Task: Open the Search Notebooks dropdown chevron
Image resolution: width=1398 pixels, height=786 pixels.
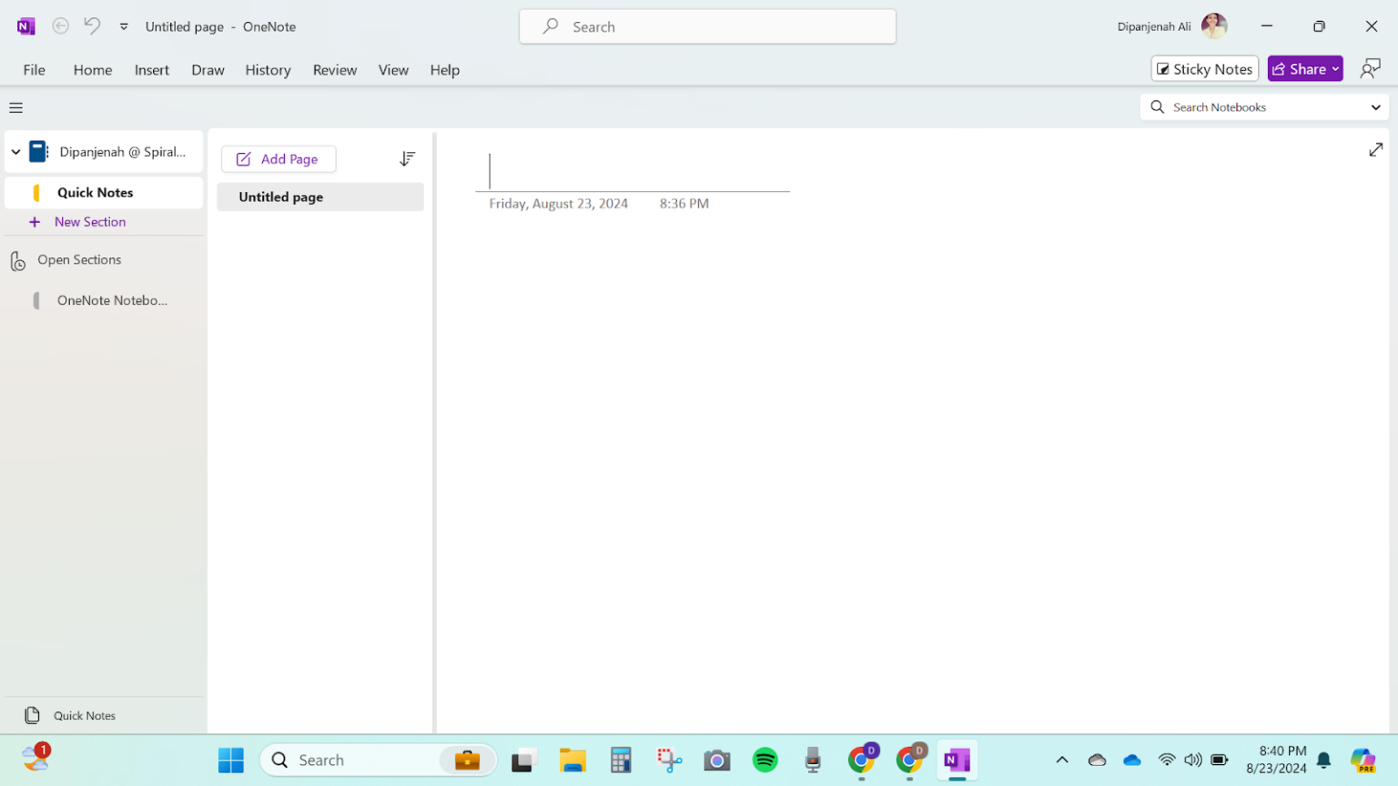Action: (x=1377, y=106)
